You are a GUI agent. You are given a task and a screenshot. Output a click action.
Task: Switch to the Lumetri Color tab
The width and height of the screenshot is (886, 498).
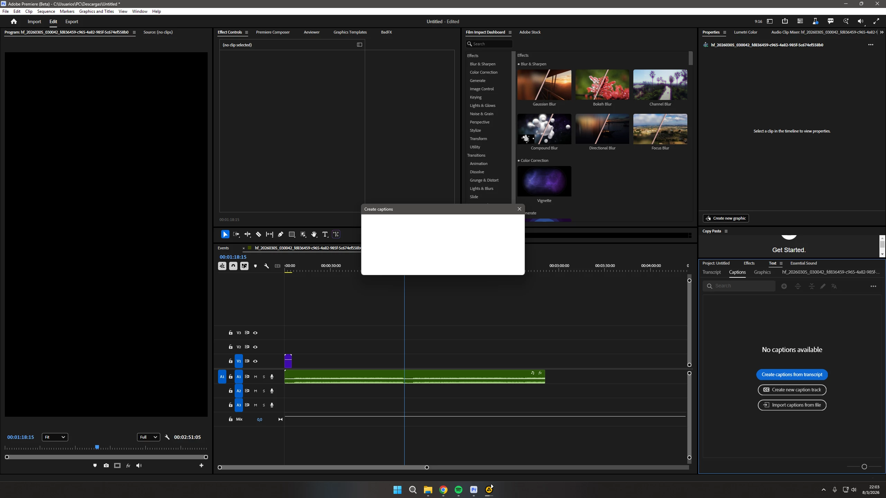[745, 32]
